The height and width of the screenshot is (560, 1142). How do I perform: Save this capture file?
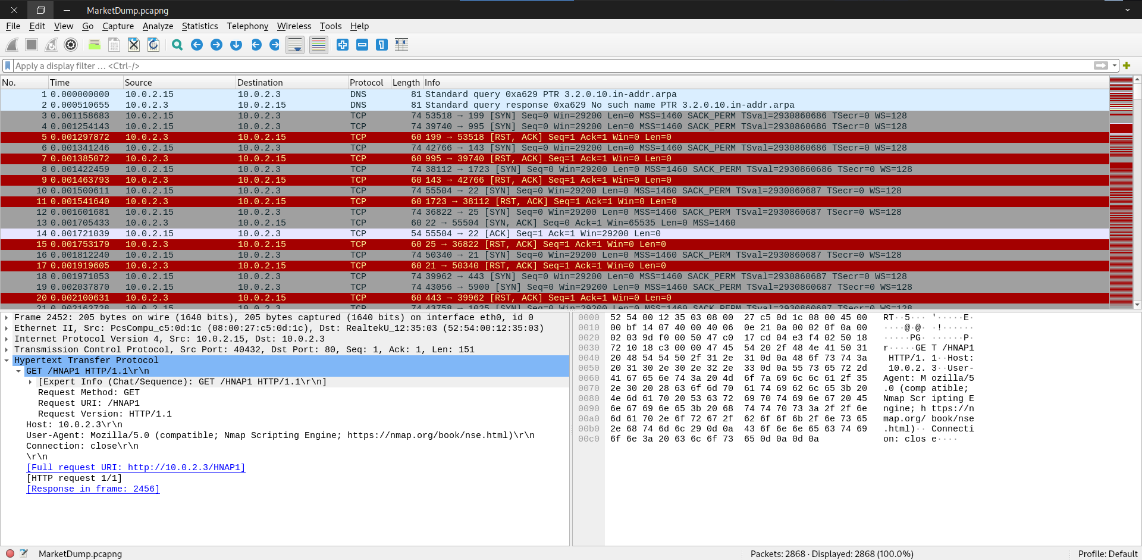[114, 45]
